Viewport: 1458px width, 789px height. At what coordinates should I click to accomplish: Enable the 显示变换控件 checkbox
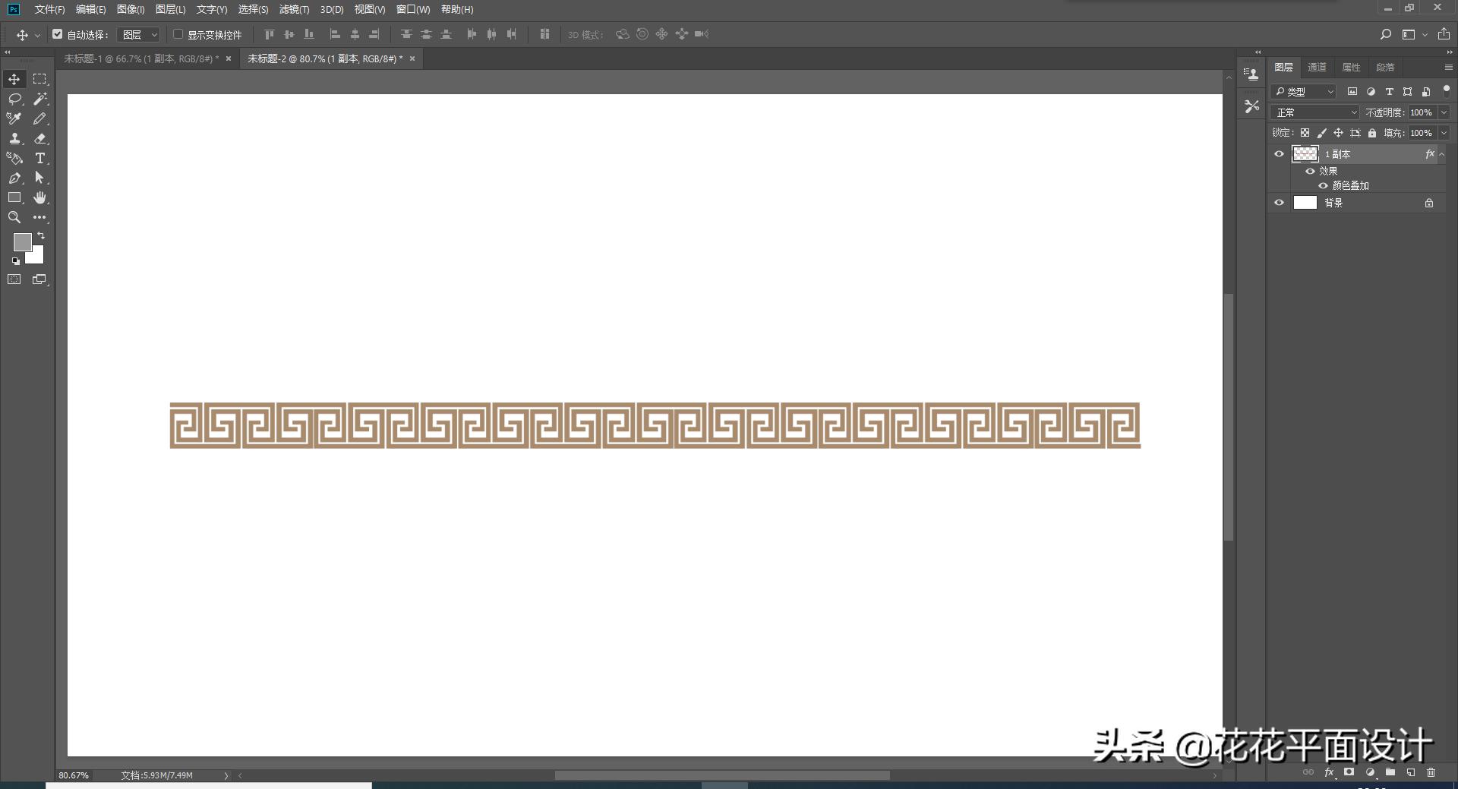(178, 34)
